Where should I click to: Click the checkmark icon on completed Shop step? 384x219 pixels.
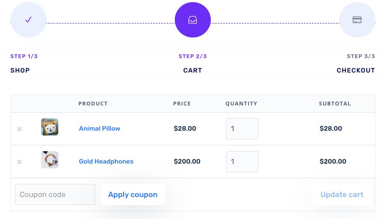pos(28,20)
